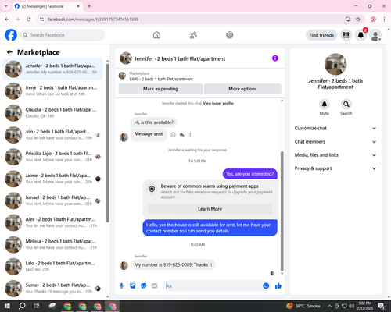Open the Notifications bell with badge
Screen dimensions: 391x312
[x=361, y=35]
